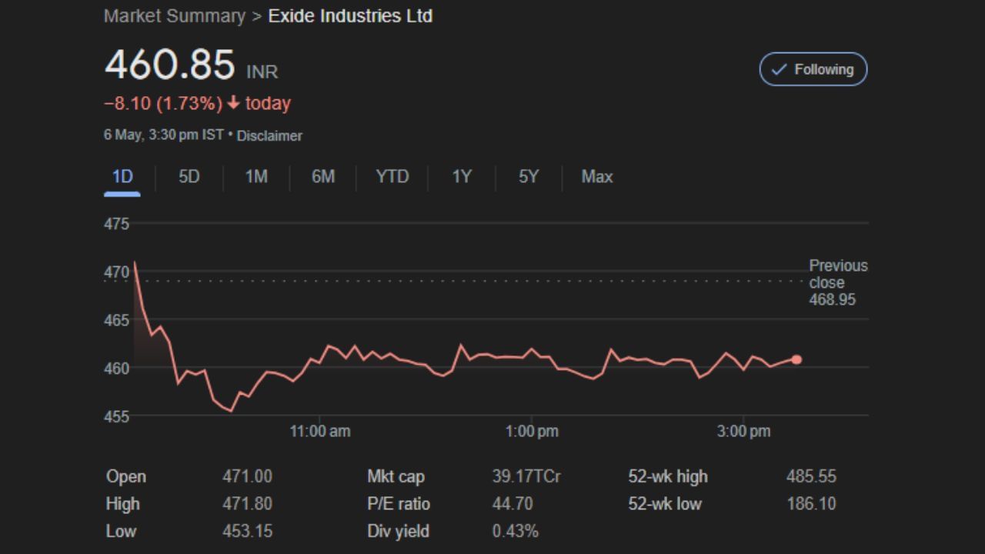The image size is (985, 554).
Task: Click the Previous close 468.95 label
Action: pos(838,282)
